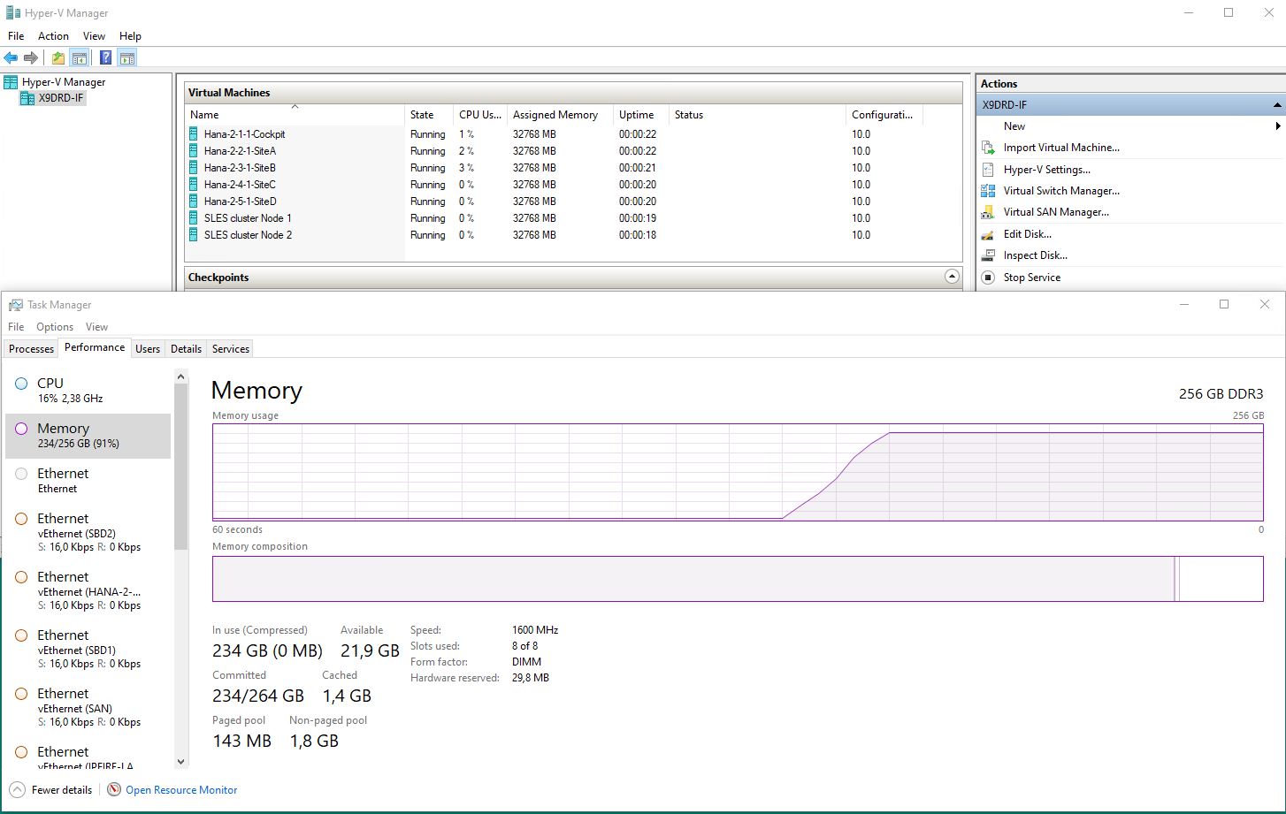Viewport: 1286px width, 814px height.
Task: Sort by the Uptime column header
Action: 641,115
